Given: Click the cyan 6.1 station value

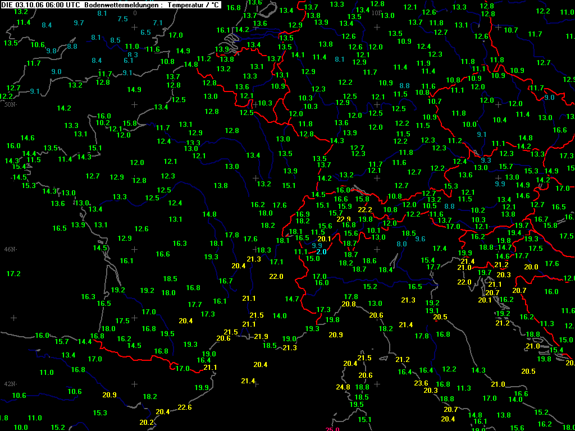Looking at the screenshot, I should click(x=129, y=61).
